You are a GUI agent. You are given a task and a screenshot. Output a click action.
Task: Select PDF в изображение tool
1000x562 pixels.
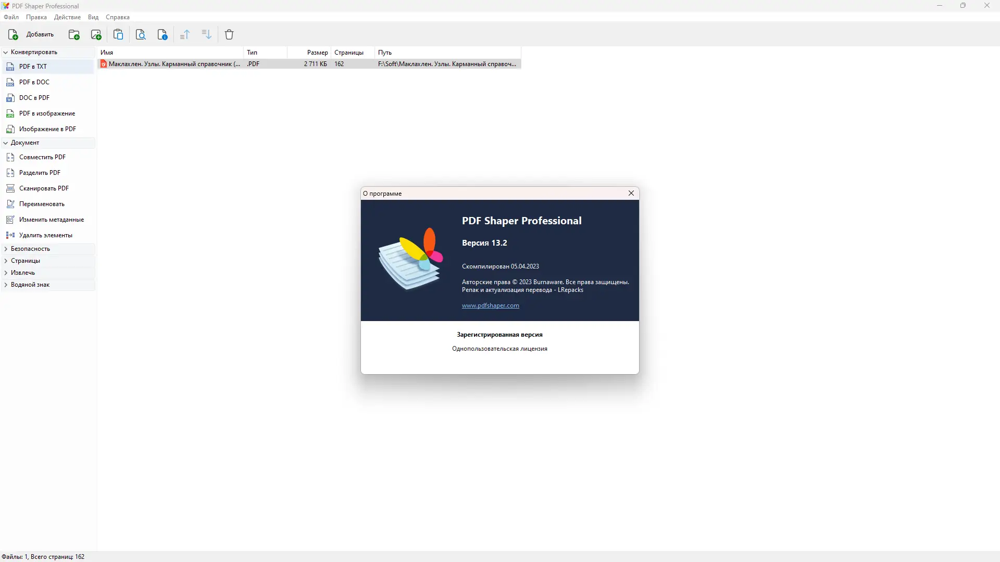47,113
